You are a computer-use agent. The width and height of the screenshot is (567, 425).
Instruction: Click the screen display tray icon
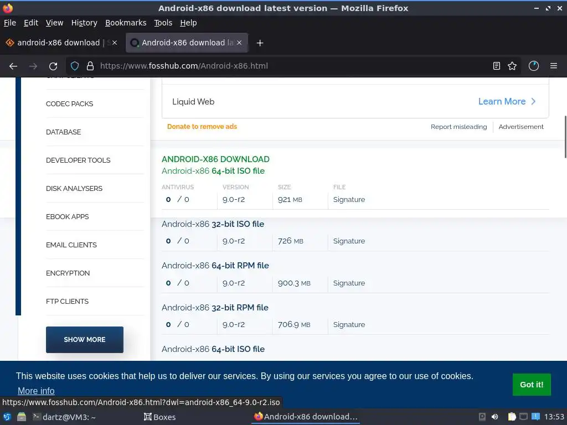[x=524, y=417]
